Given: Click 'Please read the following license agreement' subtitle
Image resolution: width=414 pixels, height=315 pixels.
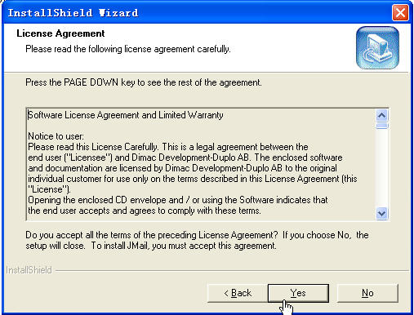Looking at the screenshot, I should point(128,49).
